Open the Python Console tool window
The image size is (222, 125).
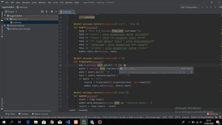pos(40,114)
